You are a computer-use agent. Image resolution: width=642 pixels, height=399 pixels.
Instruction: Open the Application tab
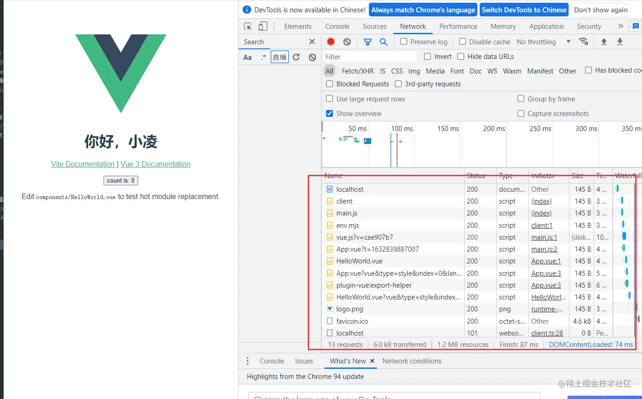coord(546,26)
